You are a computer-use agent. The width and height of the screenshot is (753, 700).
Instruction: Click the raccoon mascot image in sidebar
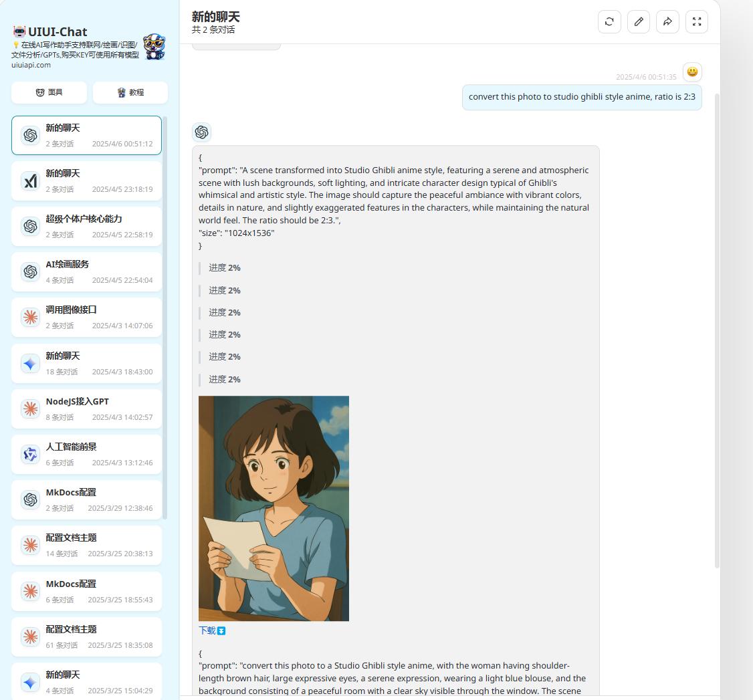click(154, 47)
